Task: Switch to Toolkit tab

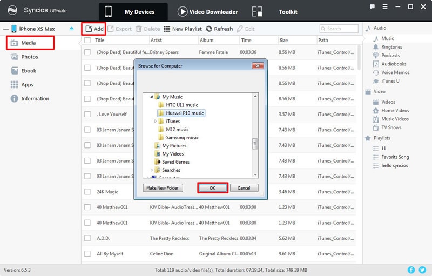Action: coord(275,11)
